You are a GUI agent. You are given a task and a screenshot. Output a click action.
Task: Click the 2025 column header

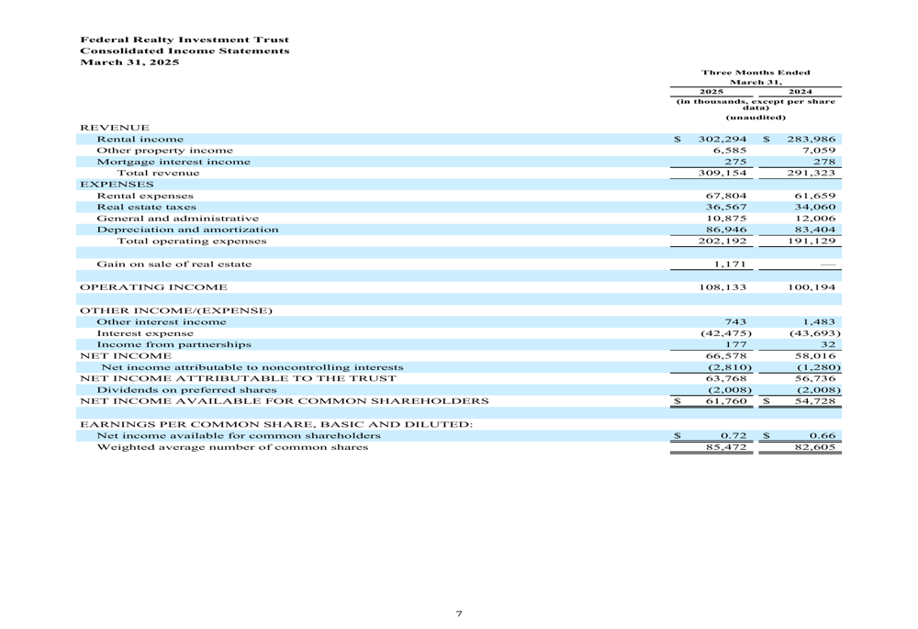pyautogui.click(x=711, y=91)
